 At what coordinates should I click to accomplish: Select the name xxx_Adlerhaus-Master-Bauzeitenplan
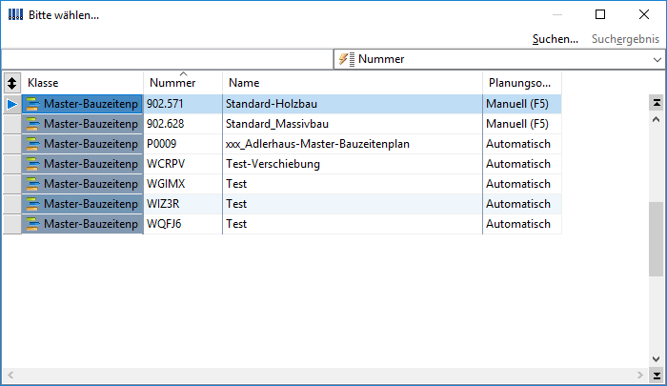pyautogui.click(x=317, y=144)
